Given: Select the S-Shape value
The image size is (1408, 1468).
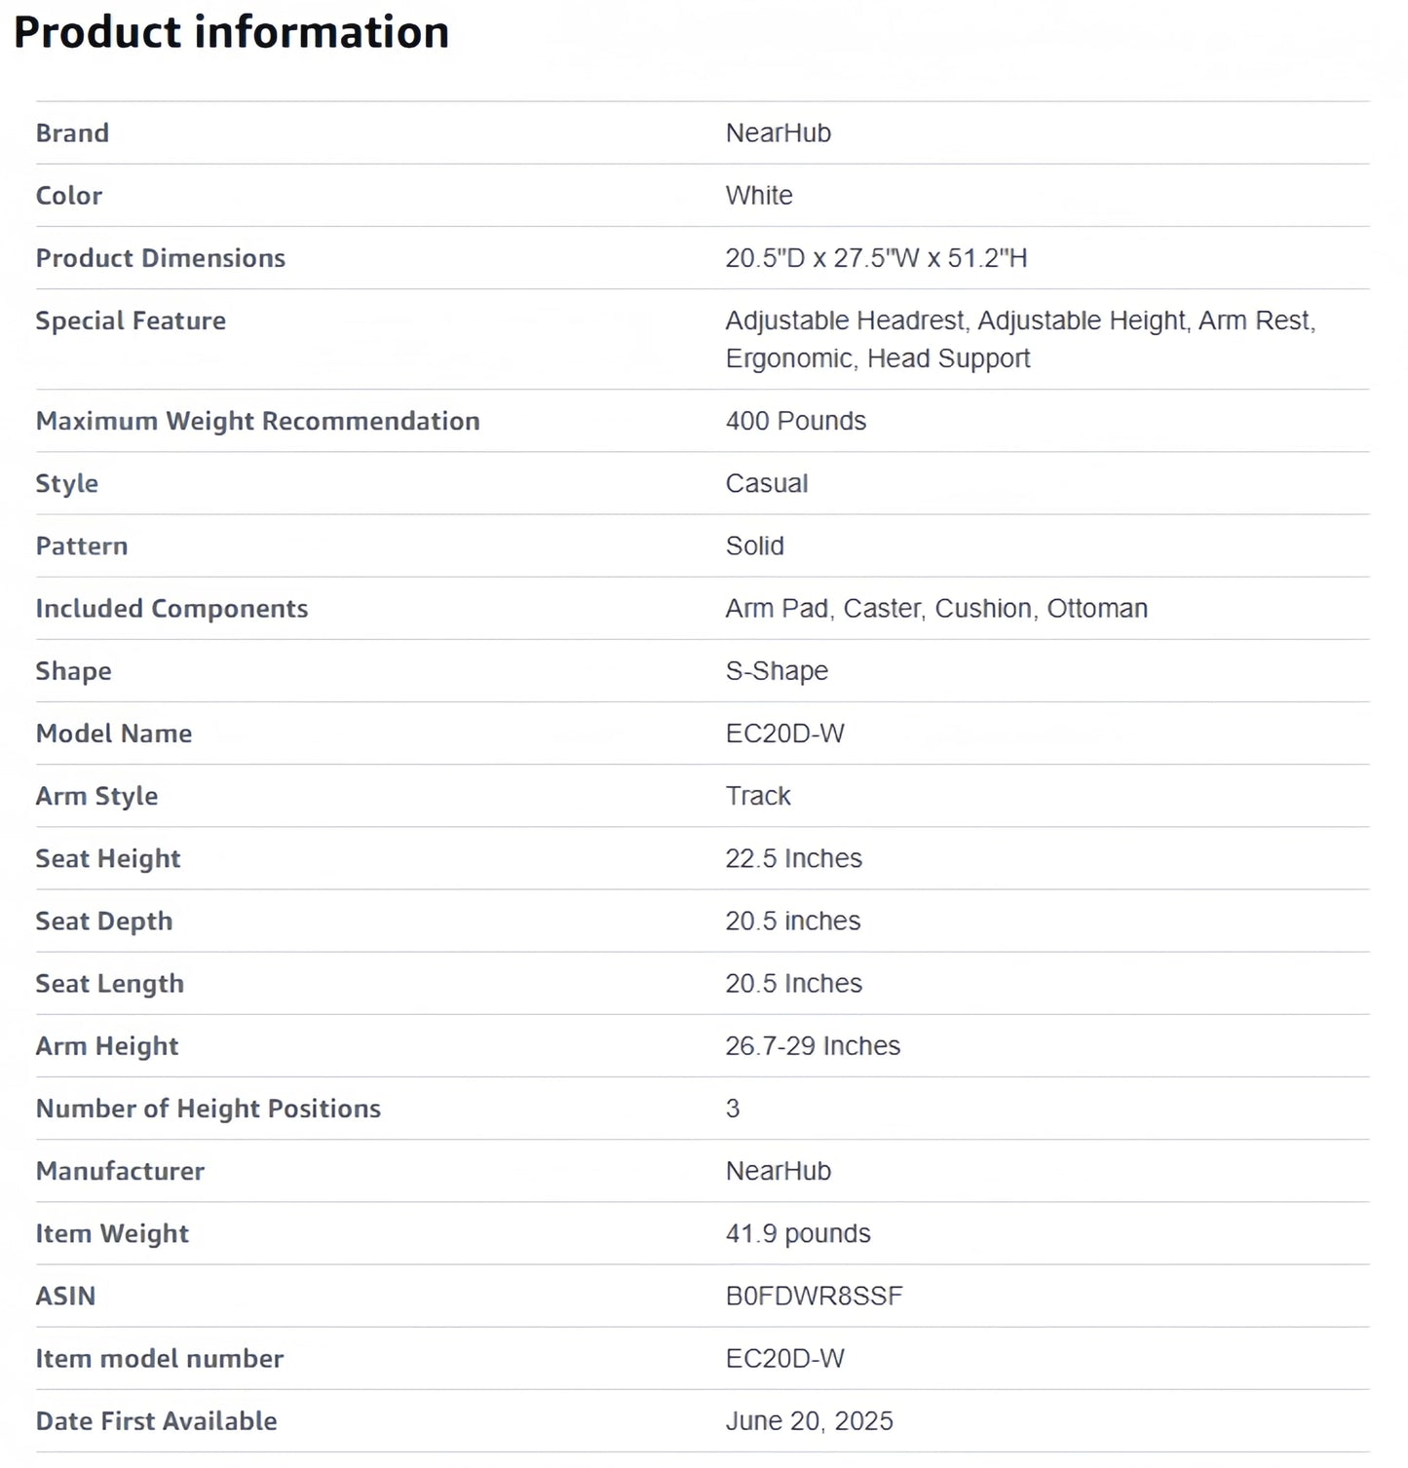Looking at the screenshot, I should tap(777, 671).
